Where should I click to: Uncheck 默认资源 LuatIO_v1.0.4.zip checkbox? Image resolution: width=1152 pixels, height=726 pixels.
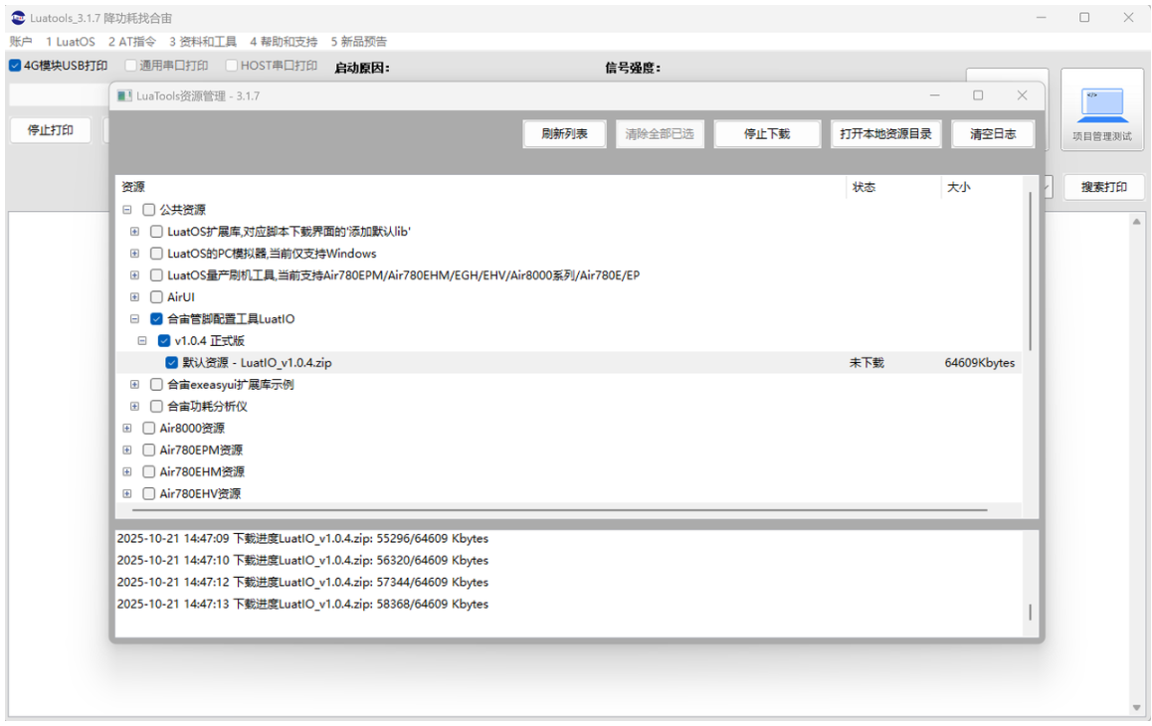pos(171,362)
